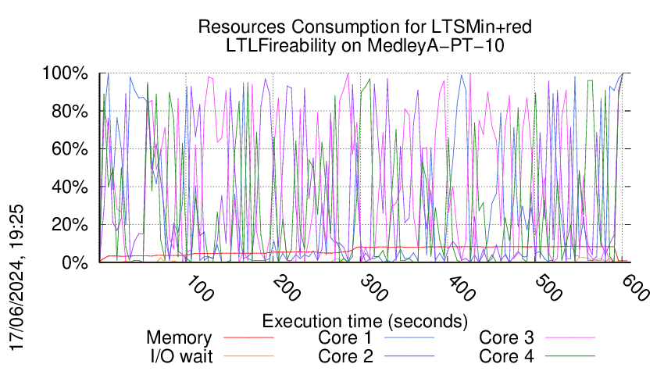Click the magenta Core 3 legend line sample
The height and width of the screenshot is (371, 664).
(x=570, y=337)
